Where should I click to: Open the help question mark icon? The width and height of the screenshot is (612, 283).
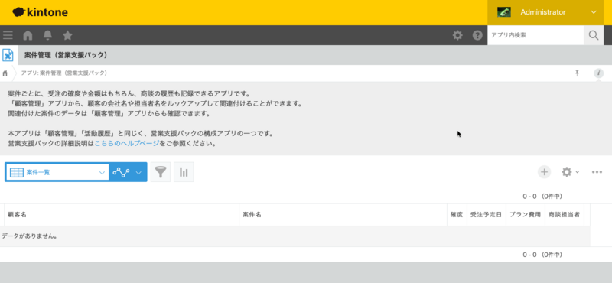pos(477,35)
